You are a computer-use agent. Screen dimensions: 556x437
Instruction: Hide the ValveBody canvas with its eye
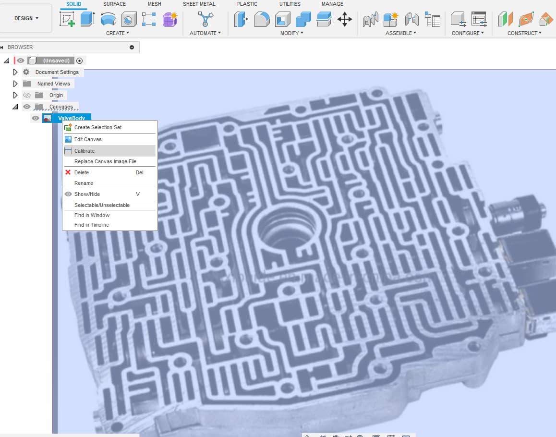point(36,118)
